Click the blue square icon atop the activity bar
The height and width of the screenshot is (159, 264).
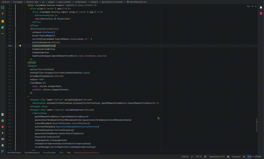(x=3, y=7)
